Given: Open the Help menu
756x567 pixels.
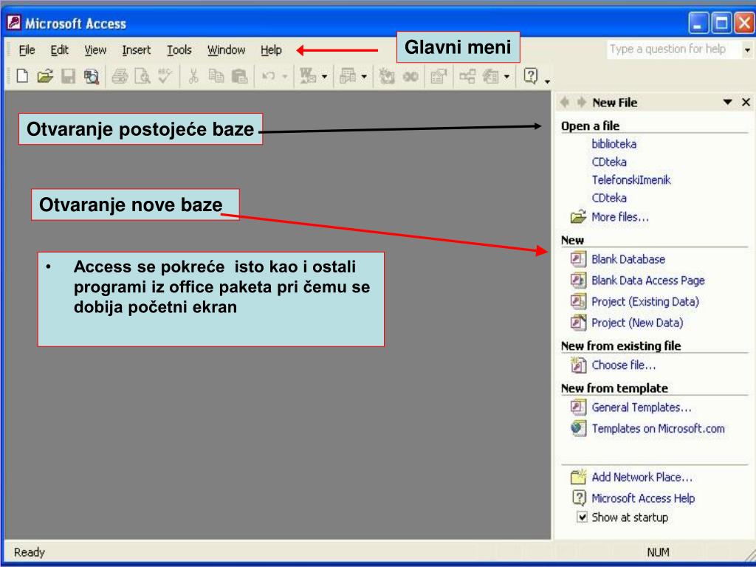Looking at the screenshot, I should coord(271,49).
